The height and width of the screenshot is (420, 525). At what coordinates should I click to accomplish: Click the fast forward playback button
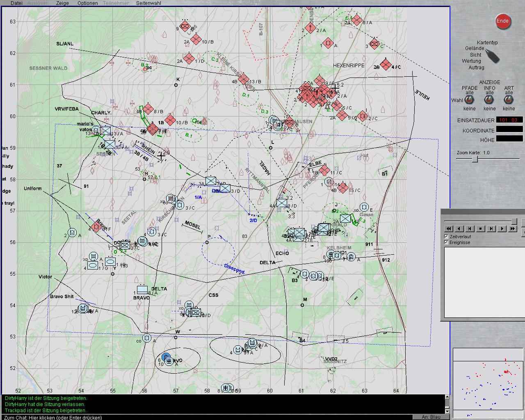click(513, 229)
